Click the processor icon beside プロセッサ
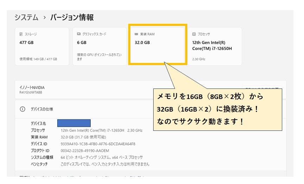Screen dimensions: 304x184 point(194,34)
